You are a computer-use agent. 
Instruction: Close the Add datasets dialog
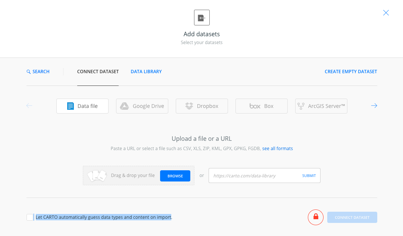coord(386,13)
